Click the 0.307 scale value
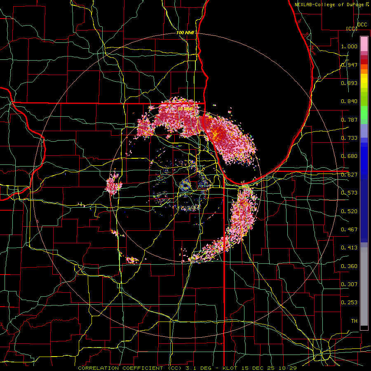The image size is (371, 371). [x=349, y=284]
